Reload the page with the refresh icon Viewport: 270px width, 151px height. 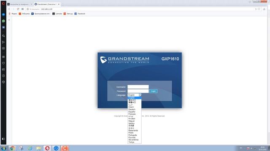click(x=18, y=9)
